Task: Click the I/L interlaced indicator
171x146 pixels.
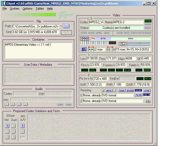Action: click(x=93, y=70)
